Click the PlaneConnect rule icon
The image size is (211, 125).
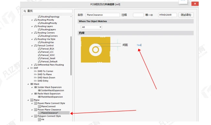39,107
